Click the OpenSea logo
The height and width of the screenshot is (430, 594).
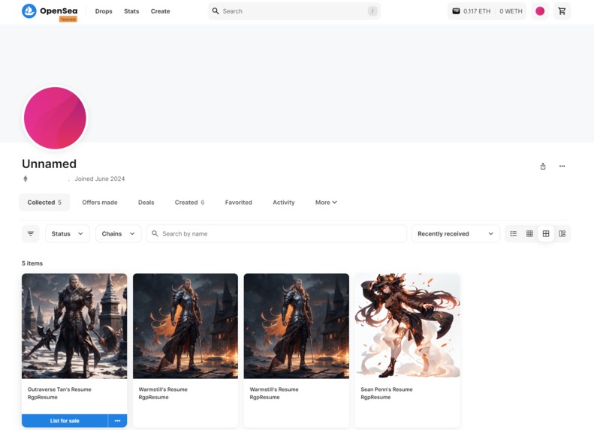(50, 11)
